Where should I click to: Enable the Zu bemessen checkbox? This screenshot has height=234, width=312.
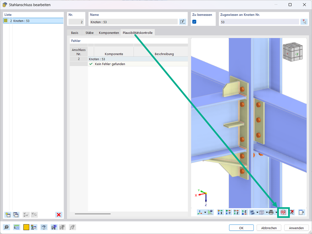[194, 22]
